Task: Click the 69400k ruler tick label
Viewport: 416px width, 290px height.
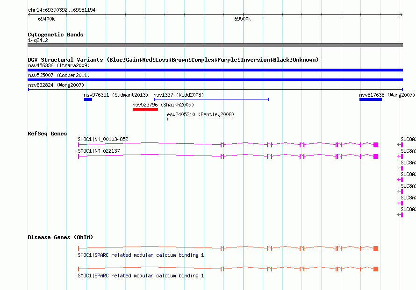Action: pyautogui.click(x=46, y=19)
